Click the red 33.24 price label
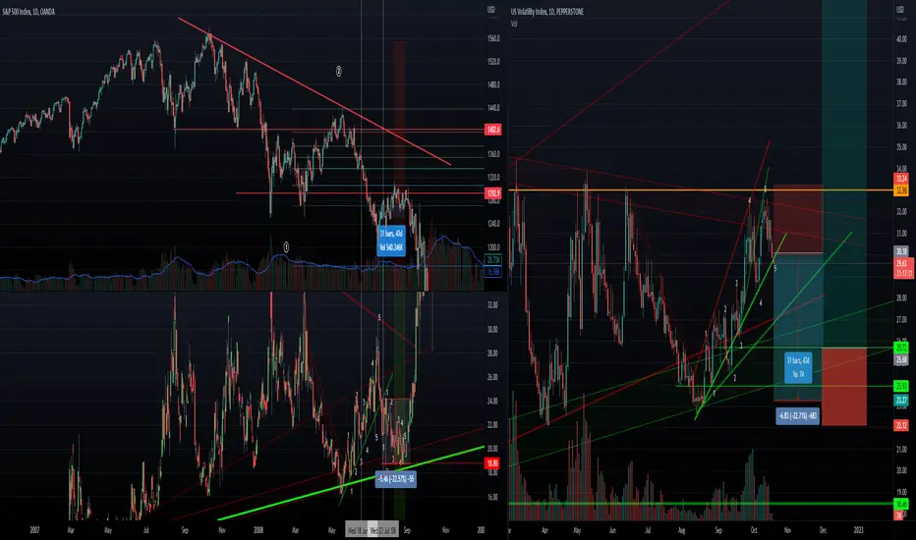Viewport: 916px width, 540px height. coord(901,179)
